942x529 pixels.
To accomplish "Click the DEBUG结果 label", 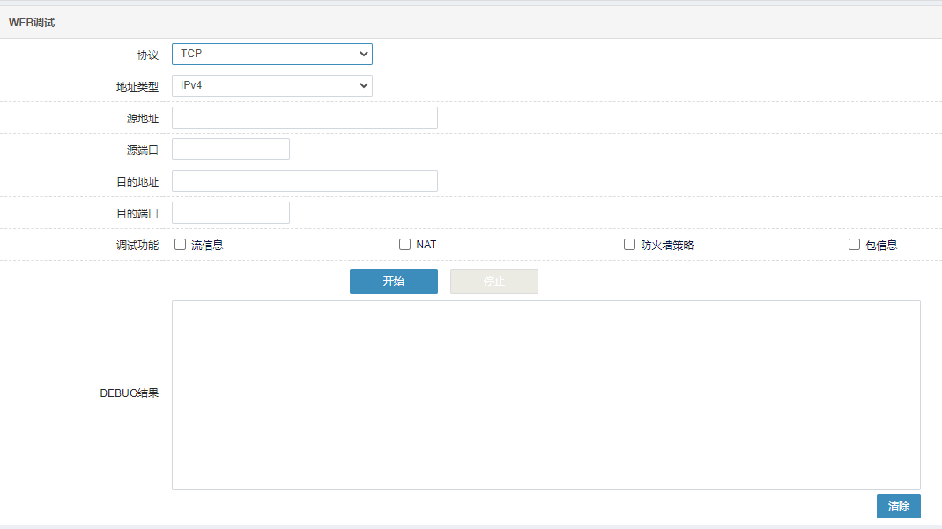I will [130, 393].
